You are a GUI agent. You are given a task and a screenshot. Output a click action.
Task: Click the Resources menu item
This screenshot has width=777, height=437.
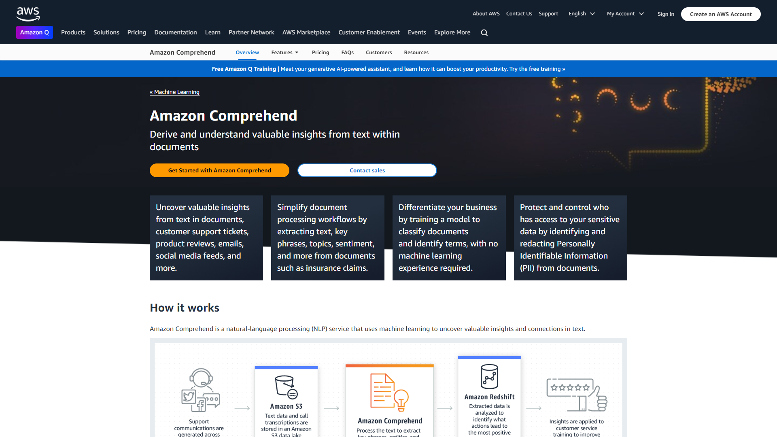coord(416,52)
